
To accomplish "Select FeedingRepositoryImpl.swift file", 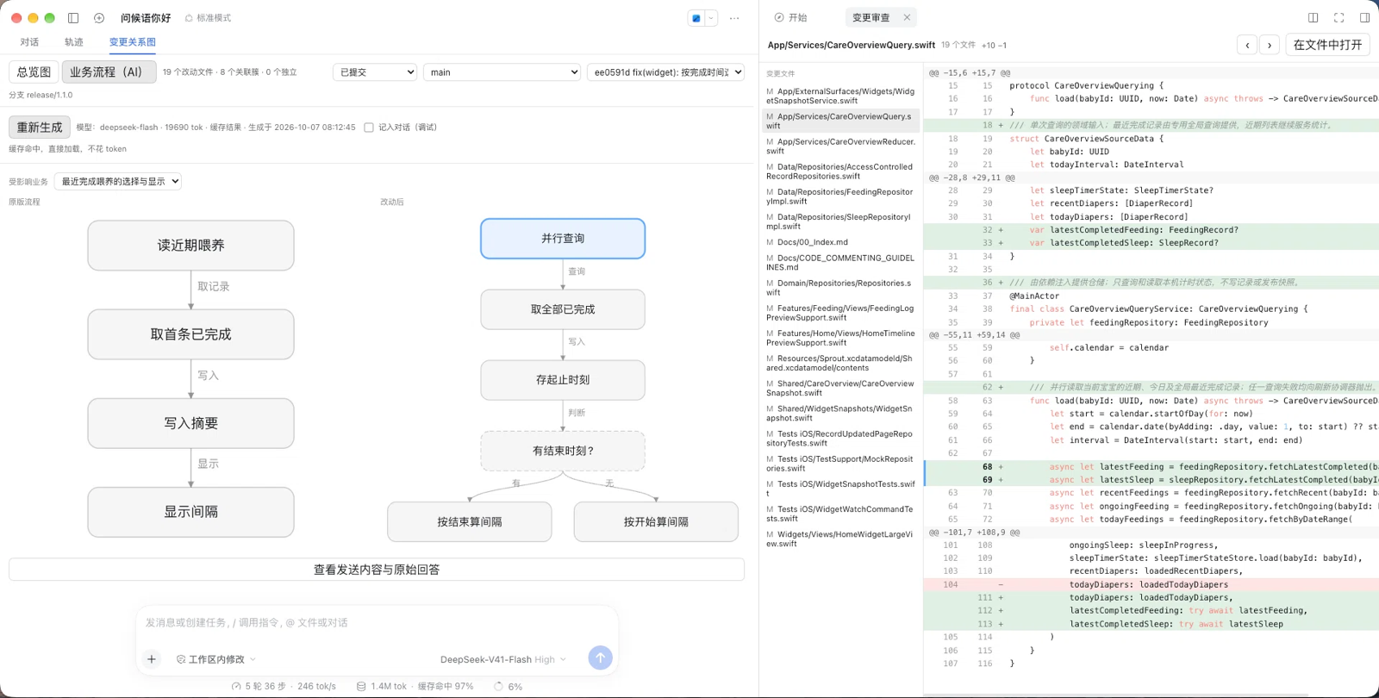I will coord(841,196).
